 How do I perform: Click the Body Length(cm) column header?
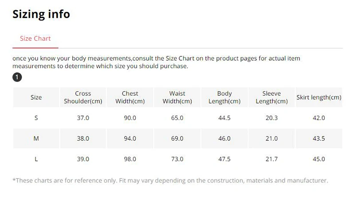(225, 97)
